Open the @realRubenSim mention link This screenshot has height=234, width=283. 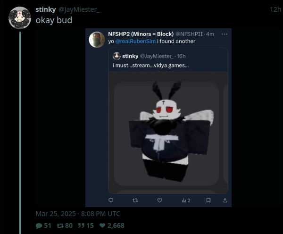point(135,41)
